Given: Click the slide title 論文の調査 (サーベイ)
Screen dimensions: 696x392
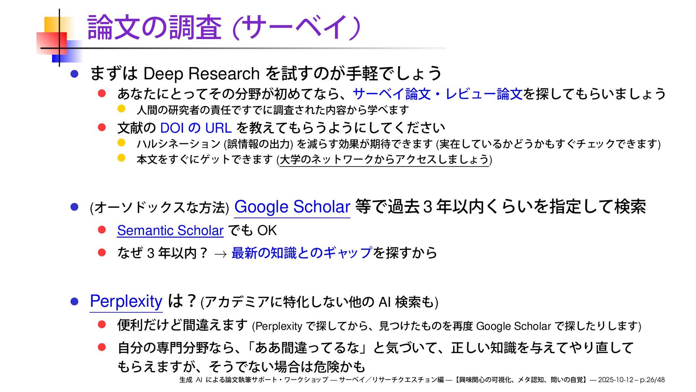Looking at the screenshot, I should [224, 28].
